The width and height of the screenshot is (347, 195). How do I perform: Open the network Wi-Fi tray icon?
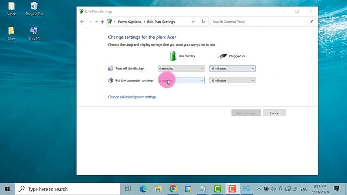[295, 189]
